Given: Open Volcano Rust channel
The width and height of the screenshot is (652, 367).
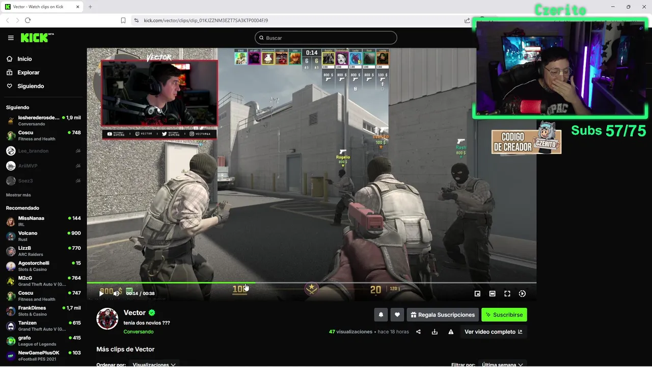Looking at the screenshot, I should (43, 236).
